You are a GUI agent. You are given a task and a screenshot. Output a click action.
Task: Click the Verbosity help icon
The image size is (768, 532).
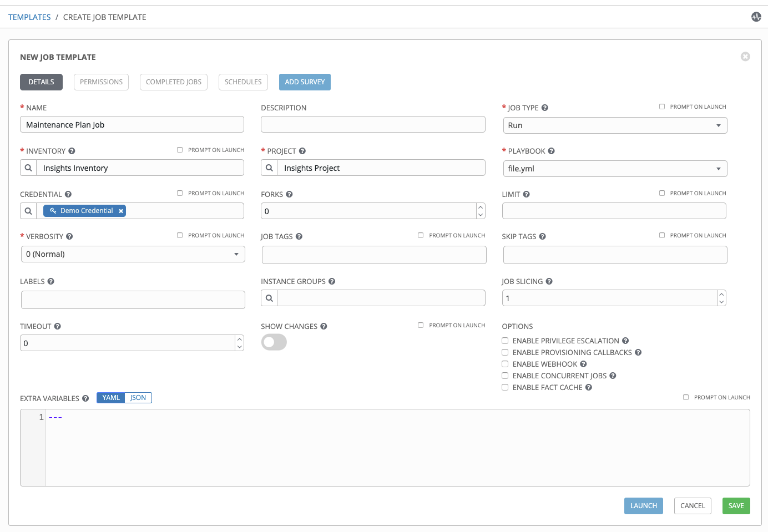tap(69, 236)
